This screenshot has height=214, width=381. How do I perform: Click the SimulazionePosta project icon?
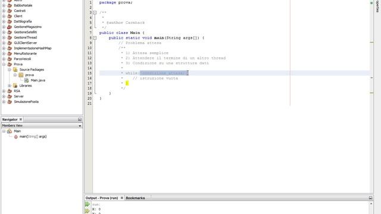[x=10, y=102]
